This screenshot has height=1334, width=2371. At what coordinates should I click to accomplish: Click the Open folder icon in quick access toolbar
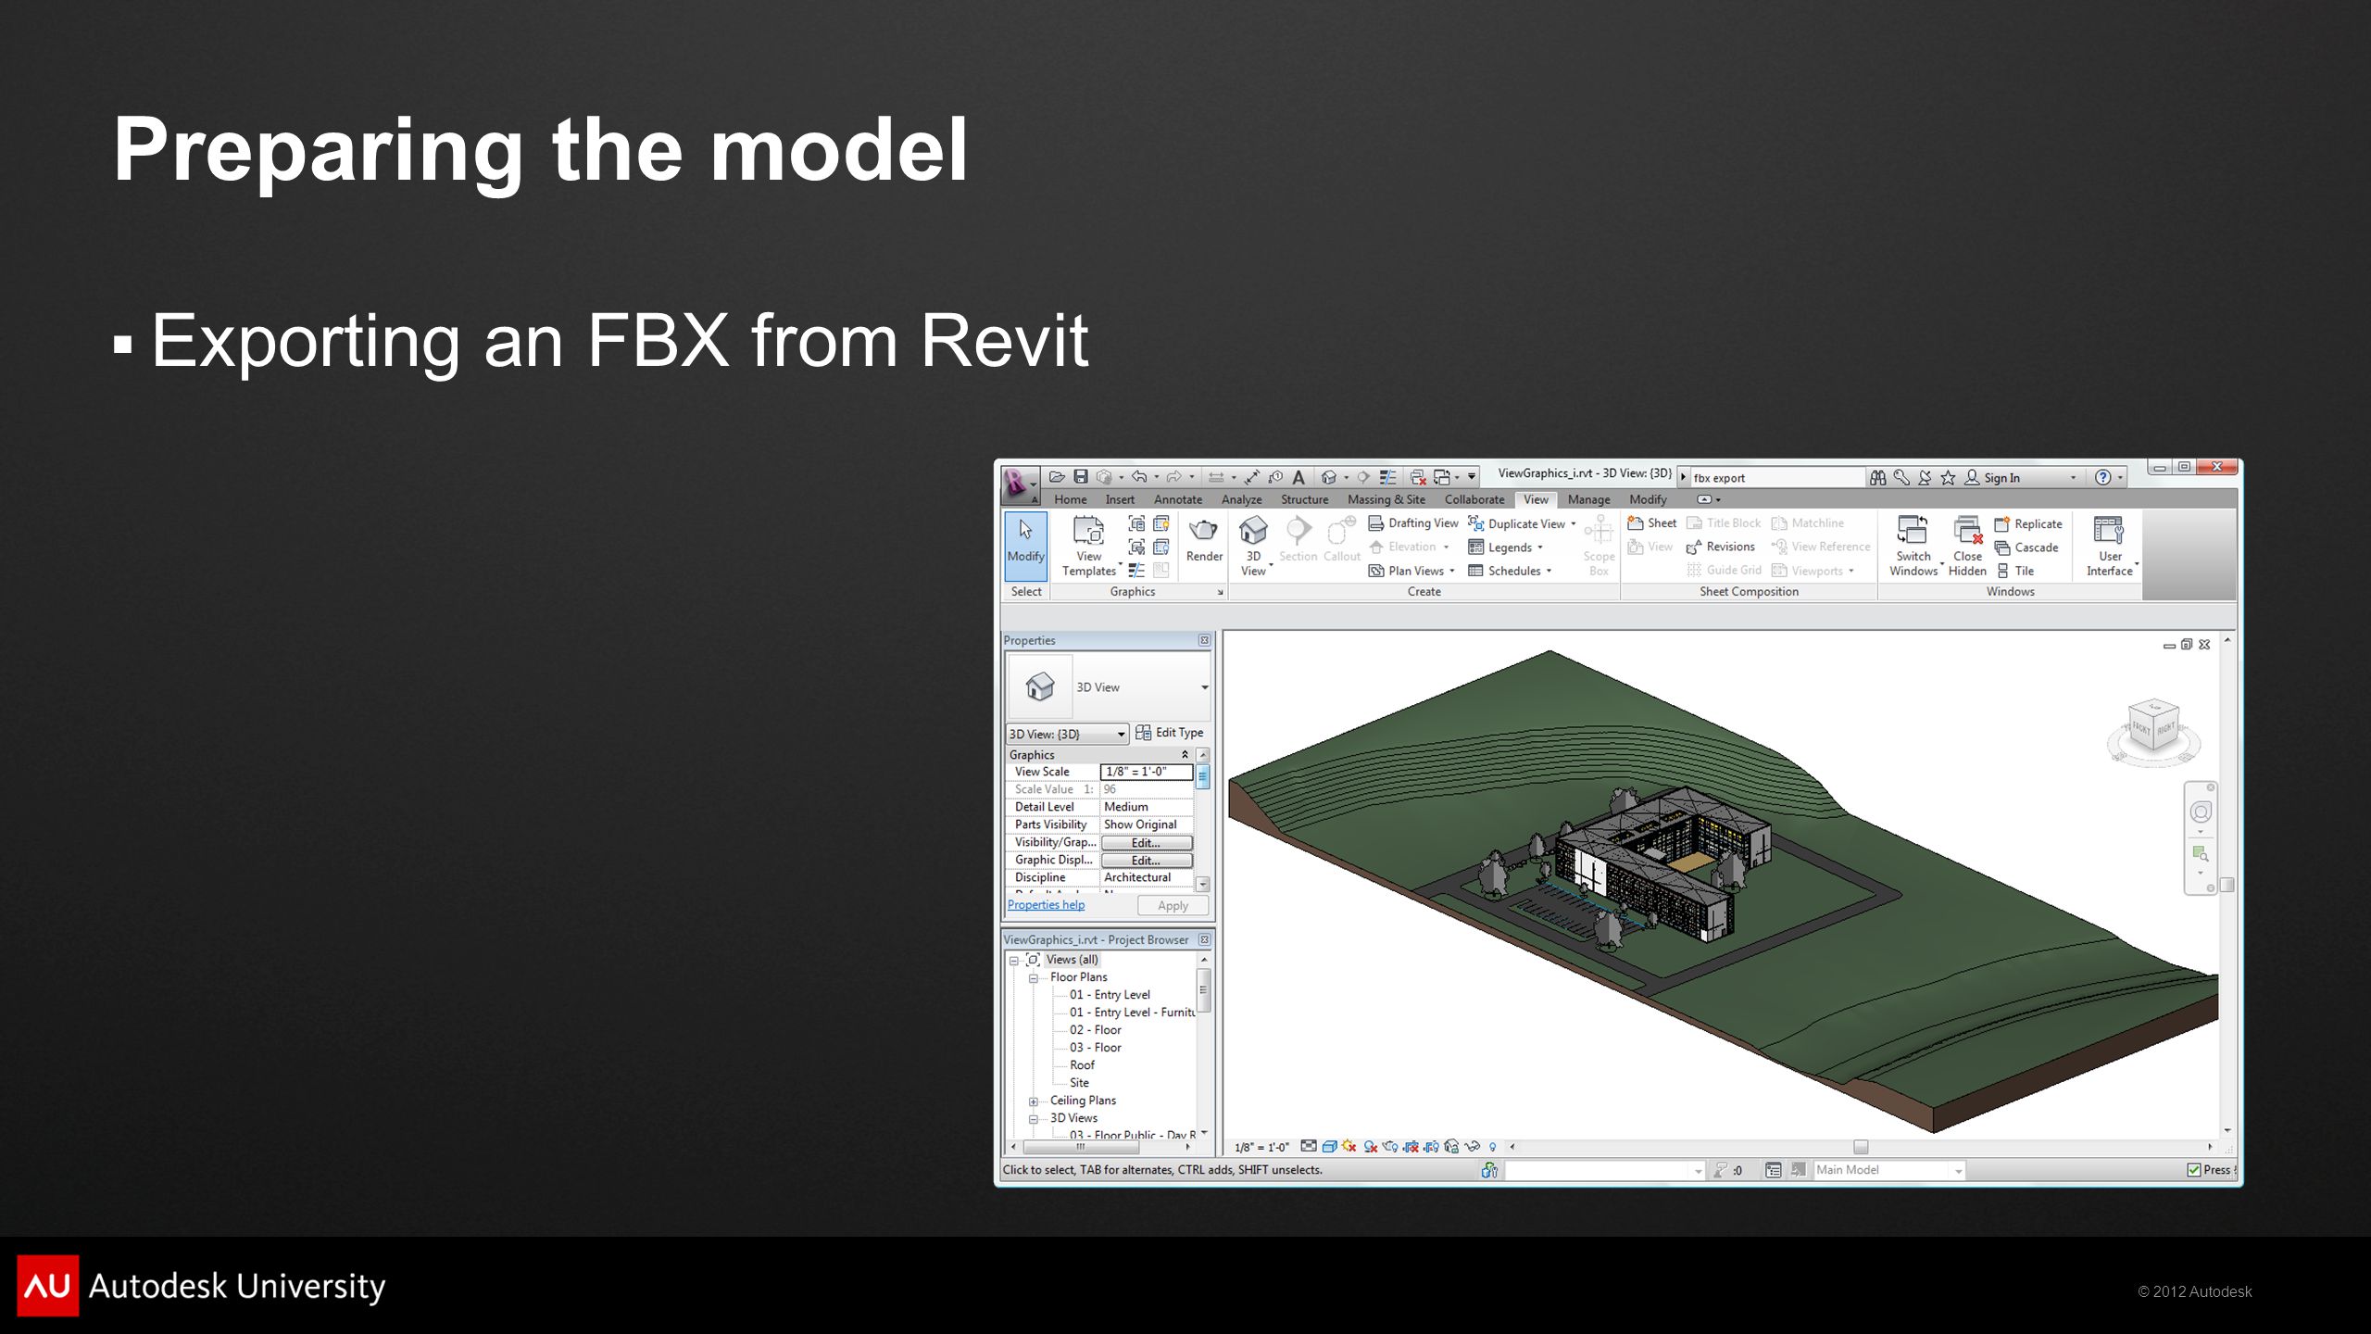pyautogui.click(x=1056, y=477)
